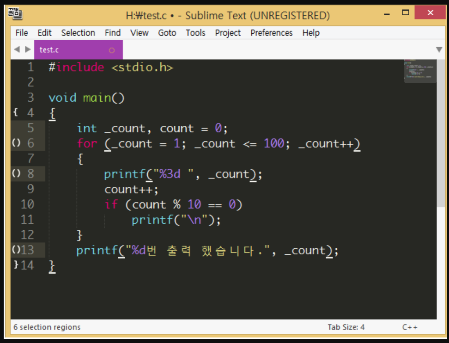Minimize the Sublime Text window
449x343 pixels.
point(387,13)
